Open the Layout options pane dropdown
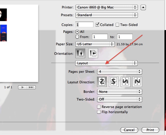166x135 pixels. 106,63
